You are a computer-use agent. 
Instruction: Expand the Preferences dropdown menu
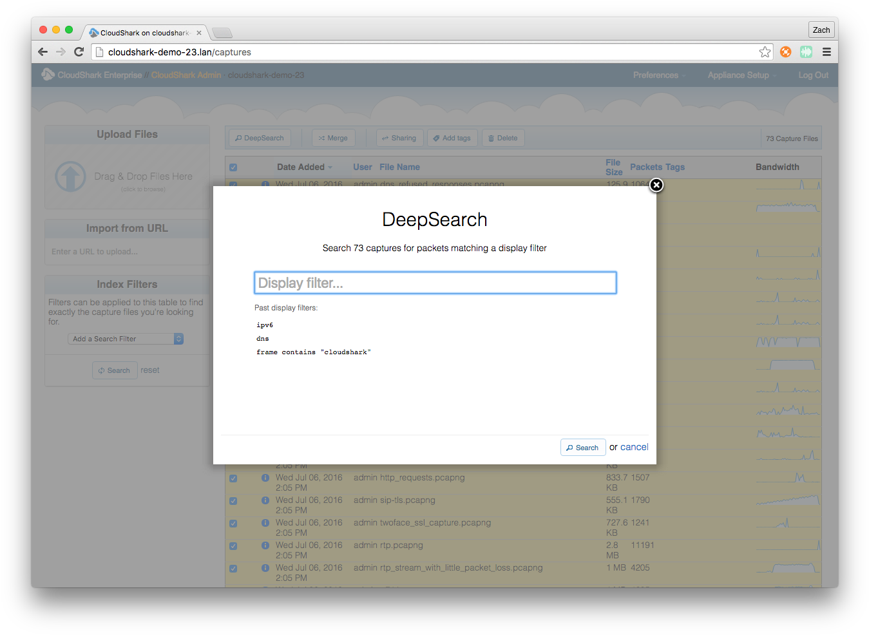[658, 75]
